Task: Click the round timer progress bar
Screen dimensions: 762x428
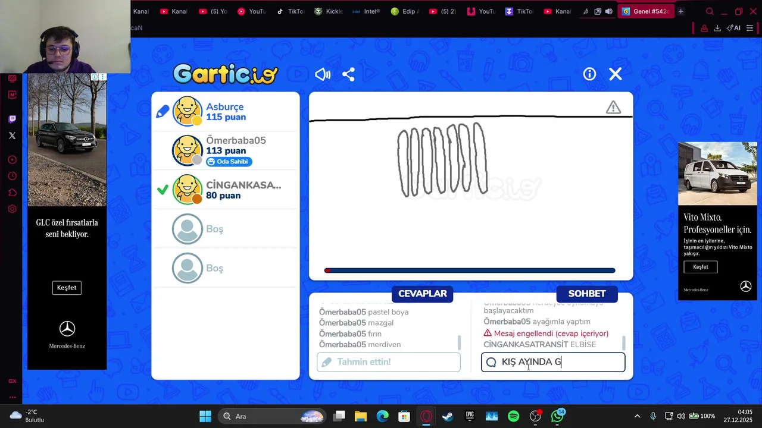Action: pyautogui.click(x=470, y=270)
